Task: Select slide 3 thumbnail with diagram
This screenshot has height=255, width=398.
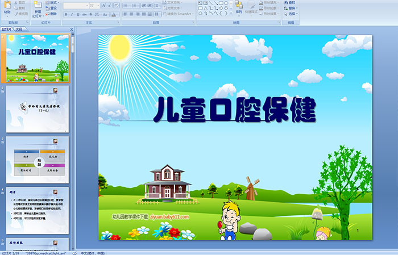Action: tap(38, 160)
